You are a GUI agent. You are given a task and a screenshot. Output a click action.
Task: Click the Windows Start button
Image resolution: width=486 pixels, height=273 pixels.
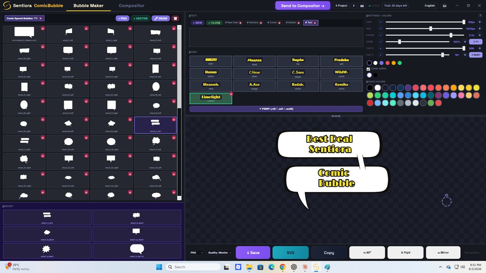click(159, 267)
